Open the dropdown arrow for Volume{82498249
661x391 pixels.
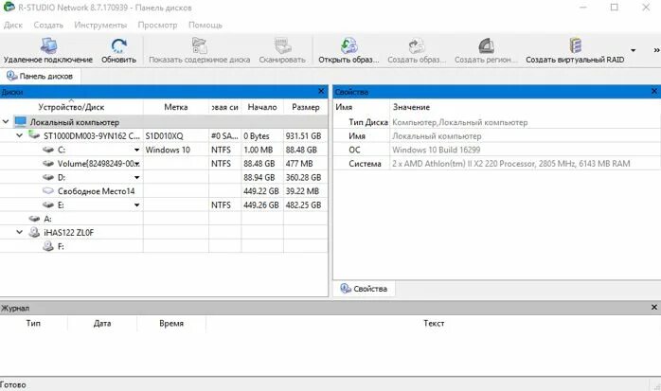[137, 164]
